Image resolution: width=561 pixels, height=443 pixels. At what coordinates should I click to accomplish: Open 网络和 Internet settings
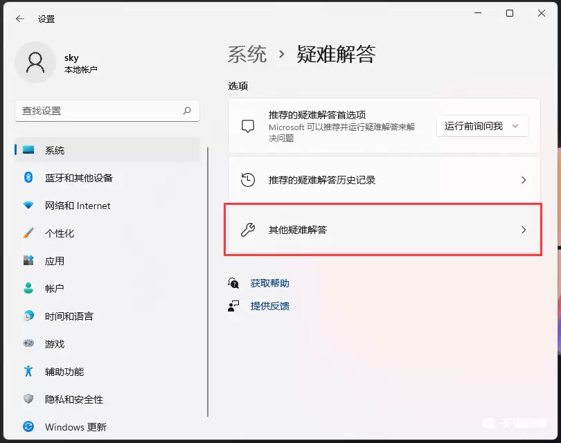[x=78, y=206]
